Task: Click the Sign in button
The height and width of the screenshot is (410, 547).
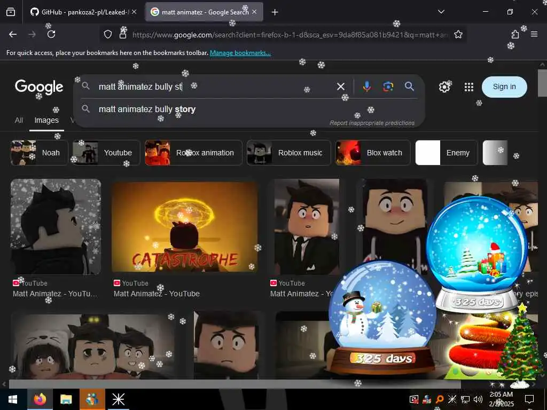Action: coord(504,87)
